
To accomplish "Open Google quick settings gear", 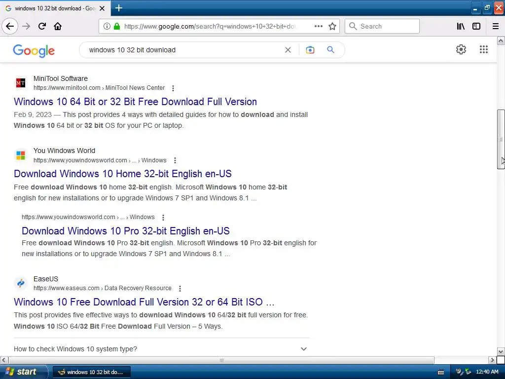I will 461,49.
